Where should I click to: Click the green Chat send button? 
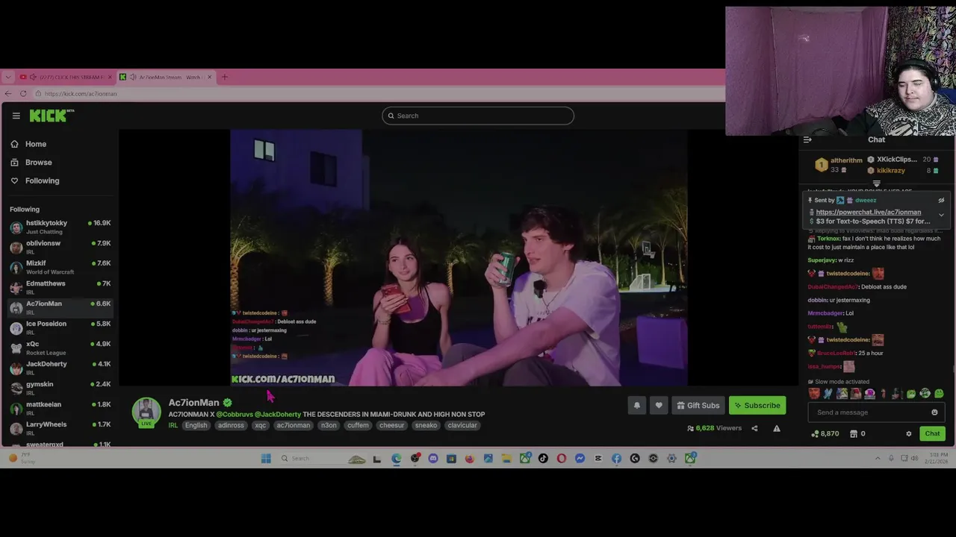click(x=932, y=433)
